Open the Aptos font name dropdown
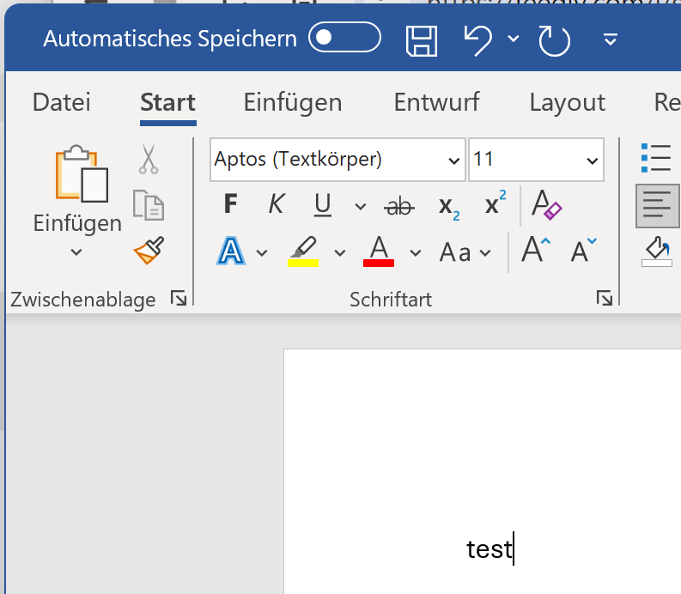Screen dimensions: 681x594 [454, 161]
